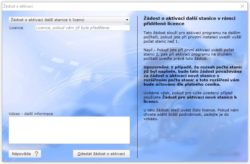
Task: Click the Licence input field
Action: [83, 28]
